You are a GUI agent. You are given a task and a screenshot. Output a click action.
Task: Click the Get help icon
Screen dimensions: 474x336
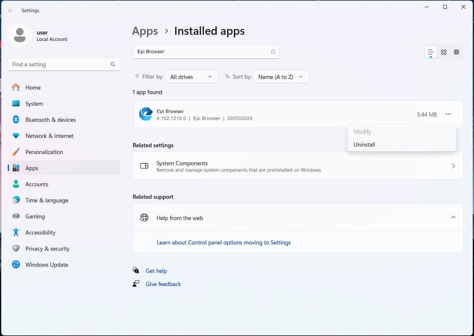pyautogui.click(x=136, y=270)
